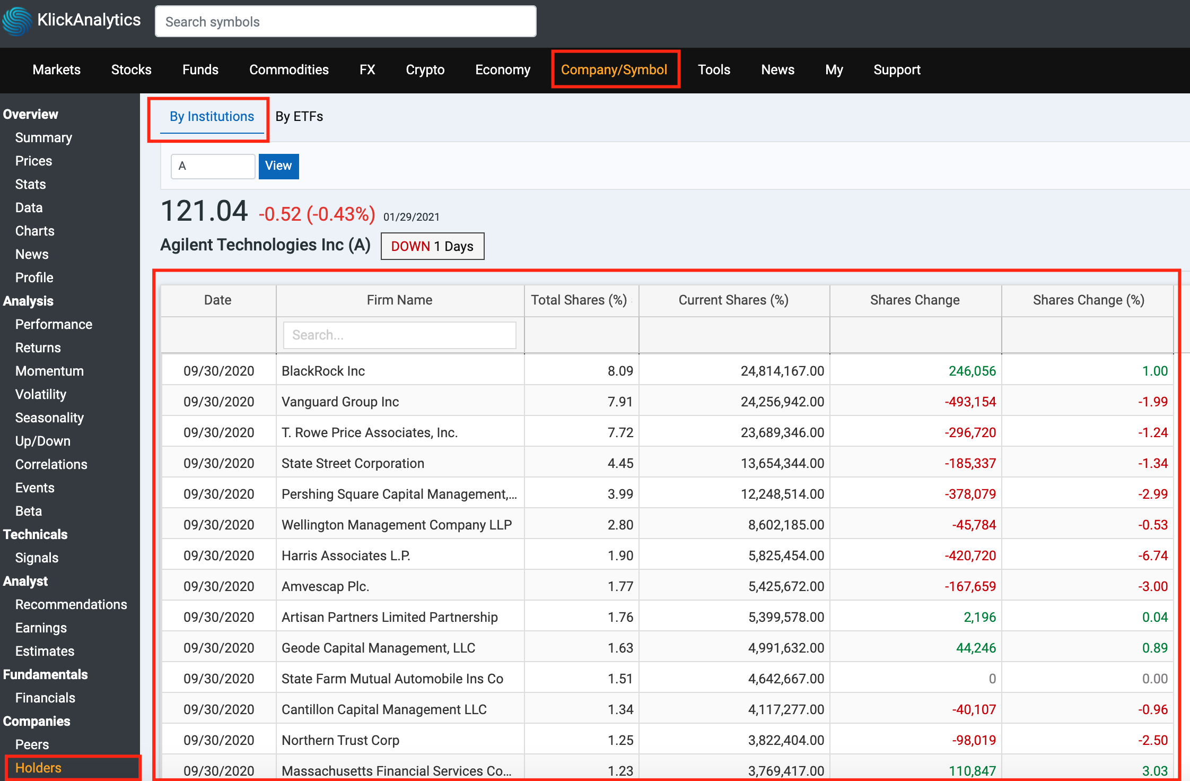Click the blue View button
This screenshot has width=1190, height=781.
coord(278,166)
